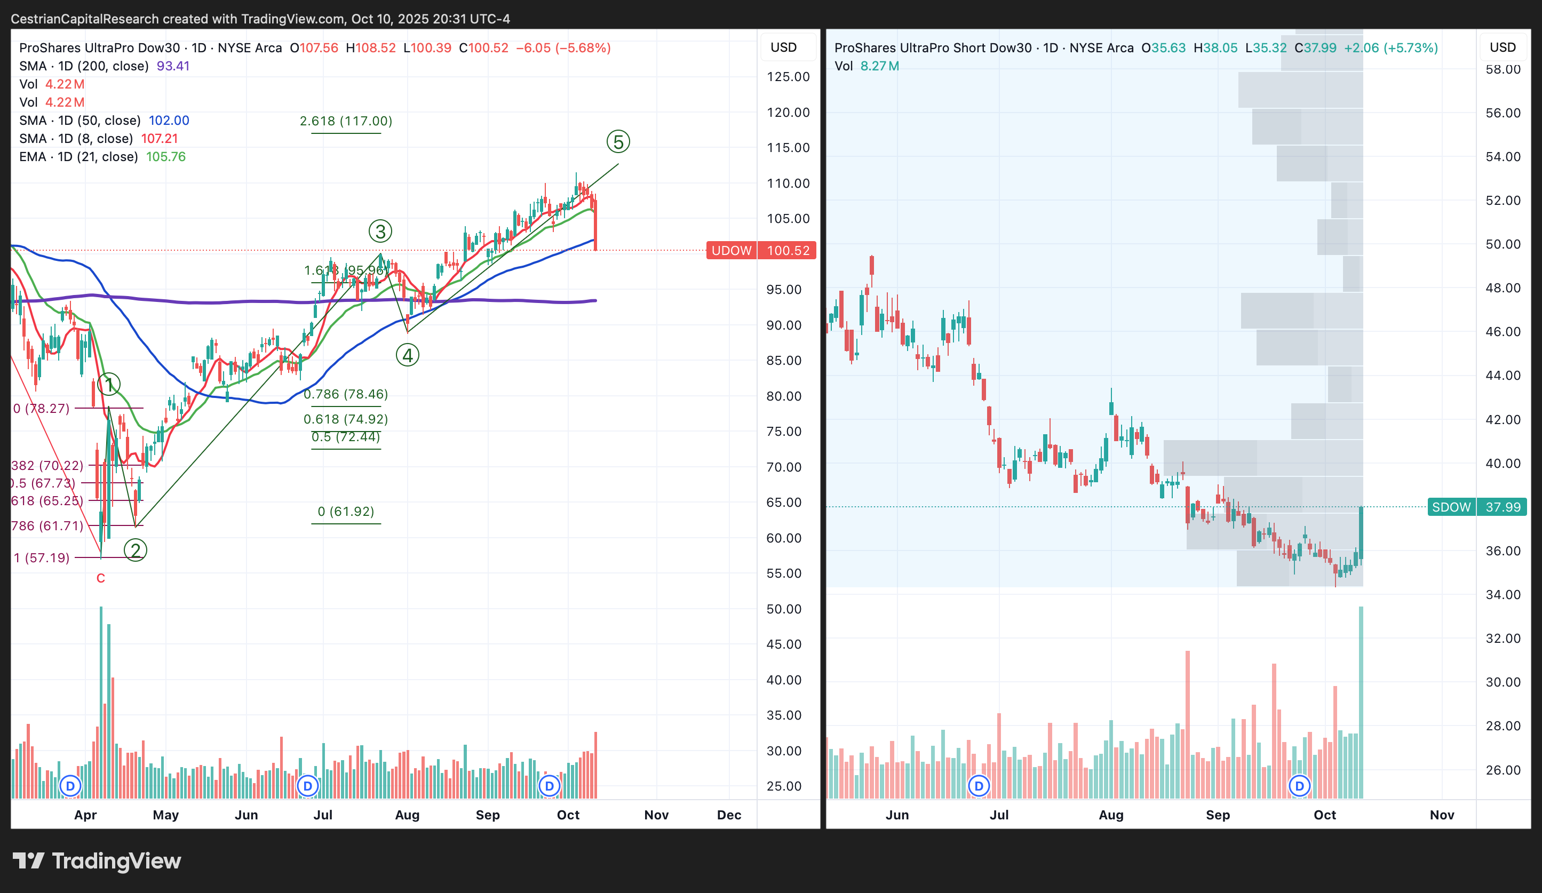Click the TradingView logo
Image resolution: width=1542 pixels, height=893 pixels.
click(97, 860)
